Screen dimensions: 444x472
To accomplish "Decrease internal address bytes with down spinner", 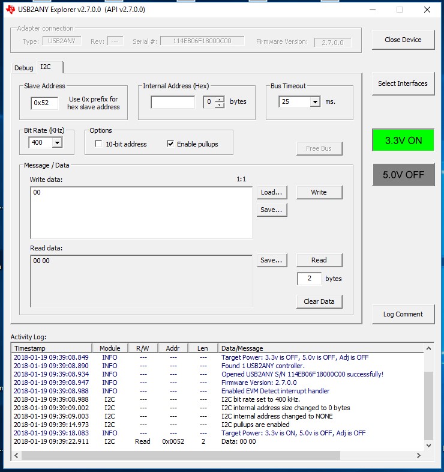I will (x=220, y=104).
